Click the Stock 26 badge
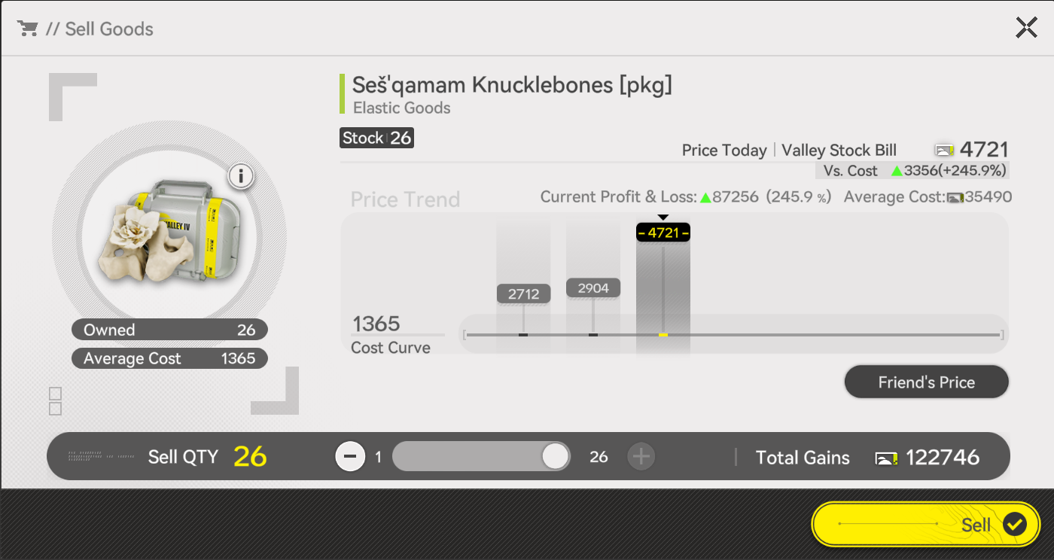The height and width of the screenshot is (560, 1054). [x=376, y=138]
